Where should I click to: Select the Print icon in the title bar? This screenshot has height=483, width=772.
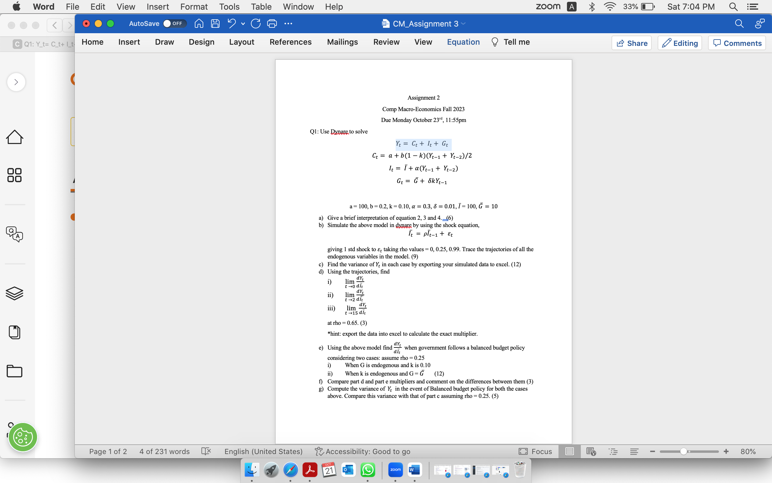click(x=272, y=23)
